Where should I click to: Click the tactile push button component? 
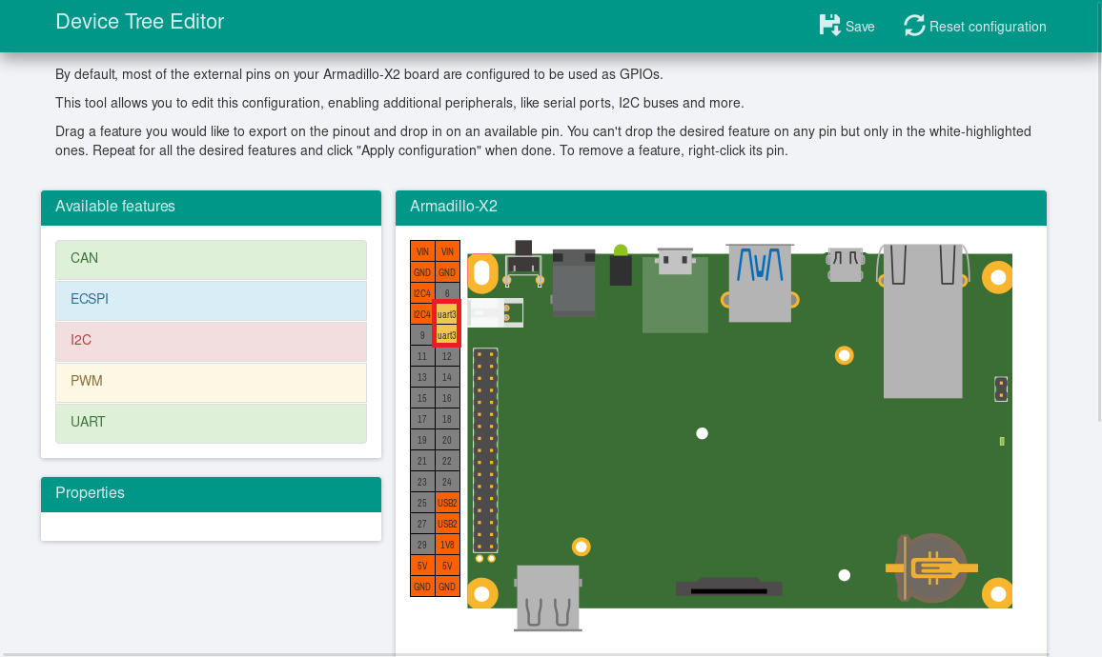pyautogui.click(x=522, y=263)
